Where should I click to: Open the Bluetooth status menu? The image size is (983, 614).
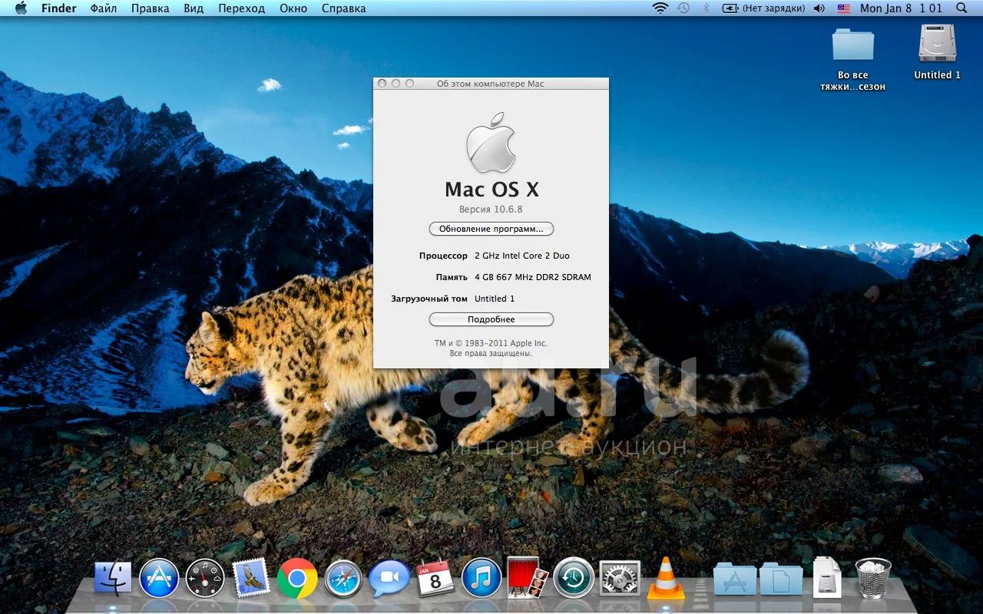pos(706,8)
